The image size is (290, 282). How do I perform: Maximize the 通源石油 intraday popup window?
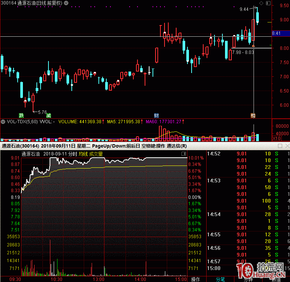click(x=280, y=146)
